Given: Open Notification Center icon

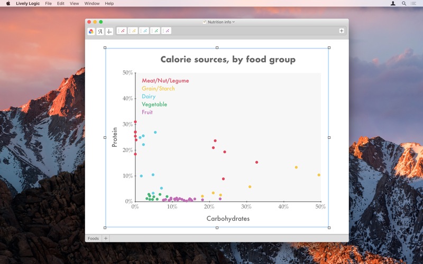Looking at the screenshot, I should [x=413, y=4].
